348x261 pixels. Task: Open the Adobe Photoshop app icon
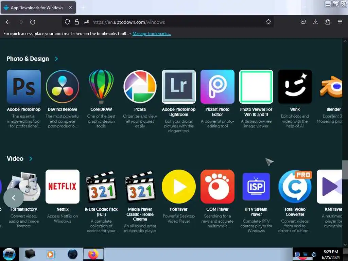click(x=24, y=87)
